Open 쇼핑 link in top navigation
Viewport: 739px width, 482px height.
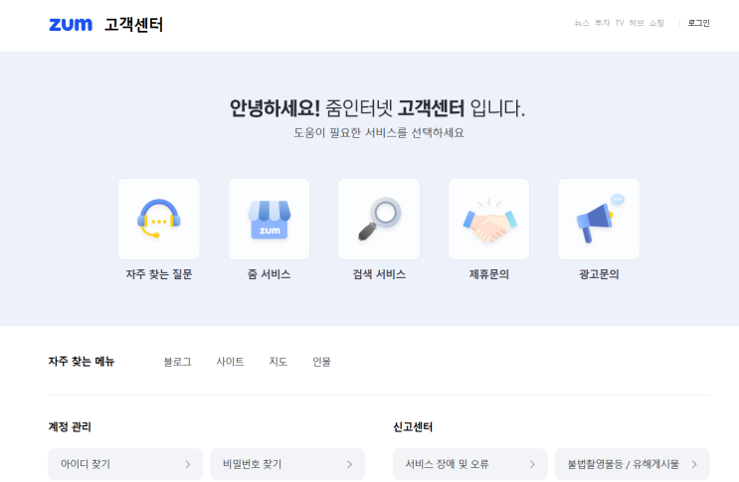click(x=656, y=23)
